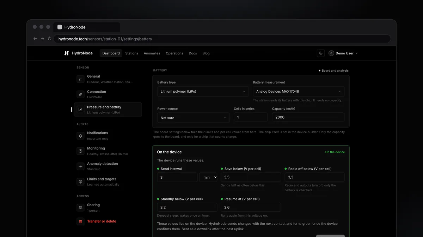
Task: Click the HydroNode logo in the navbar
Action: [x=78, y=53]
